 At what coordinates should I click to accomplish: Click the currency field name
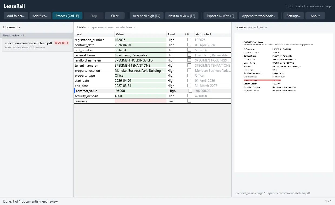coord(81,101)
